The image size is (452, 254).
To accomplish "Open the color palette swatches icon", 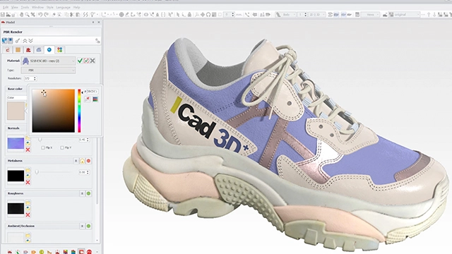I will pyautogui.click(x=95, y=99).
